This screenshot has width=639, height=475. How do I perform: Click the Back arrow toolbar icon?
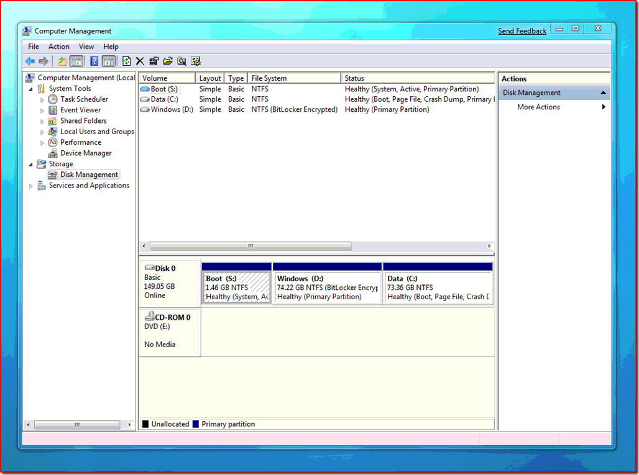coord(30,61)
